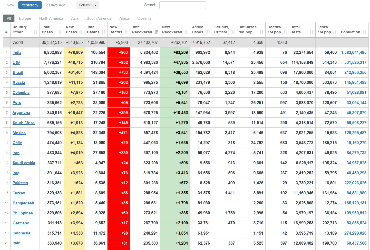Sort by Total Tests arrow icon

tap(311, 32)
